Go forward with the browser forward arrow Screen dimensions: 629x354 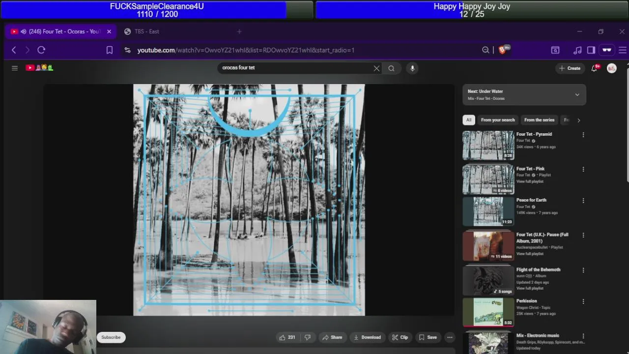pyautogui.click(x=28, y=50)
